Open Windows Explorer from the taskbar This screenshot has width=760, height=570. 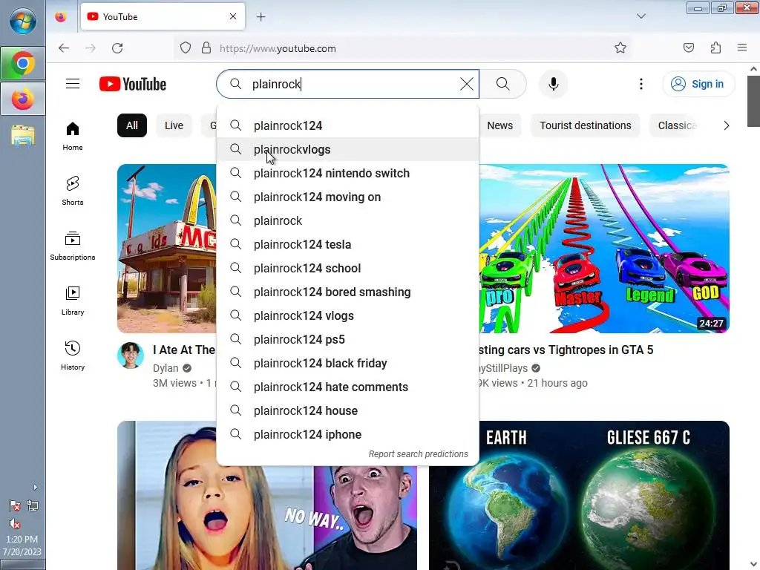pyautogui.click(x=23, y=135)
